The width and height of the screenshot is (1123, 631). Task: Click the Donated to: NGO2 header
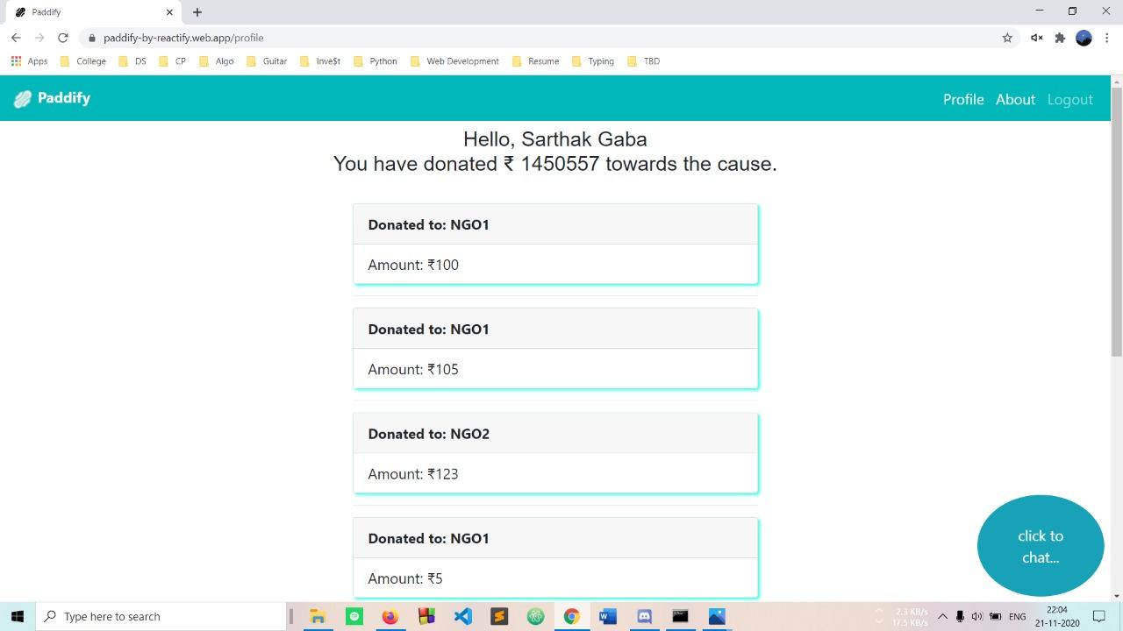[x=555, y=434]
